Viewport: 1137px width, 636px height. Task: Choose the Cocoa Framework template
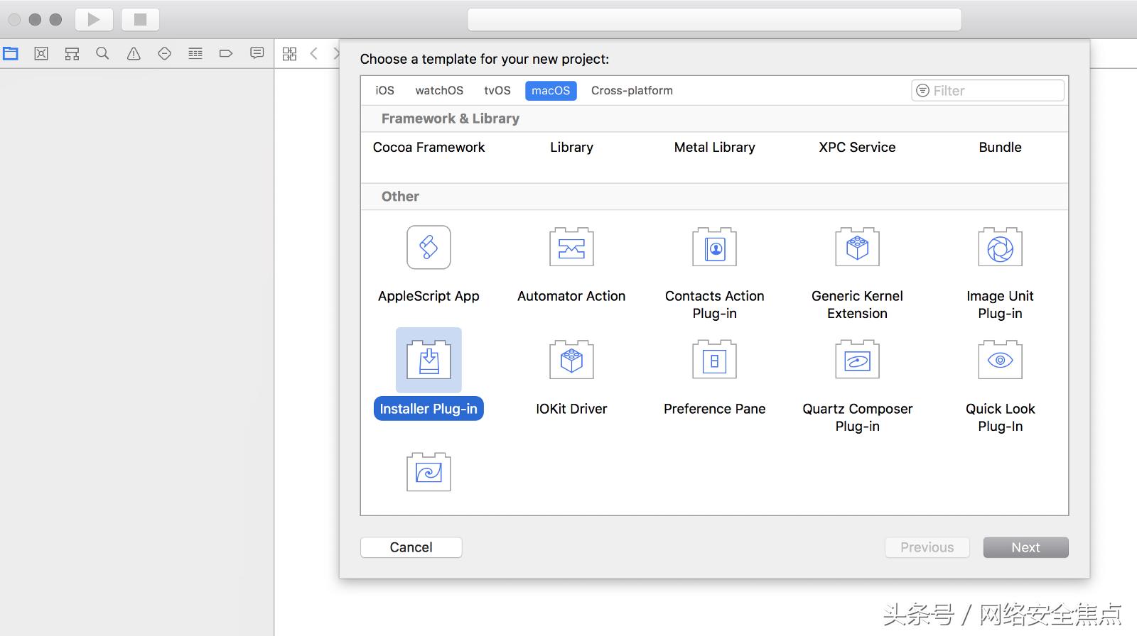(429, 147)
